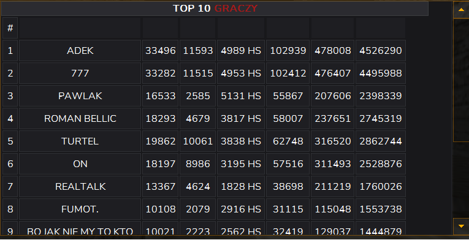This screenshot has width=469, height=240.
Task: Click value 2398339 in PAWLAK row
Action: (x=381, y=96)
